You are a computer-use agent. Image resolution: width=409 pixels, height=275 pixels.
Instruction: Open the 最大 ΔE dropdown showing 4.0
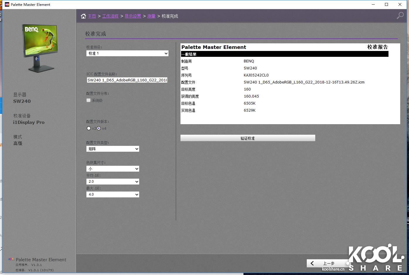pyautogui.click(x=113, y=194)
